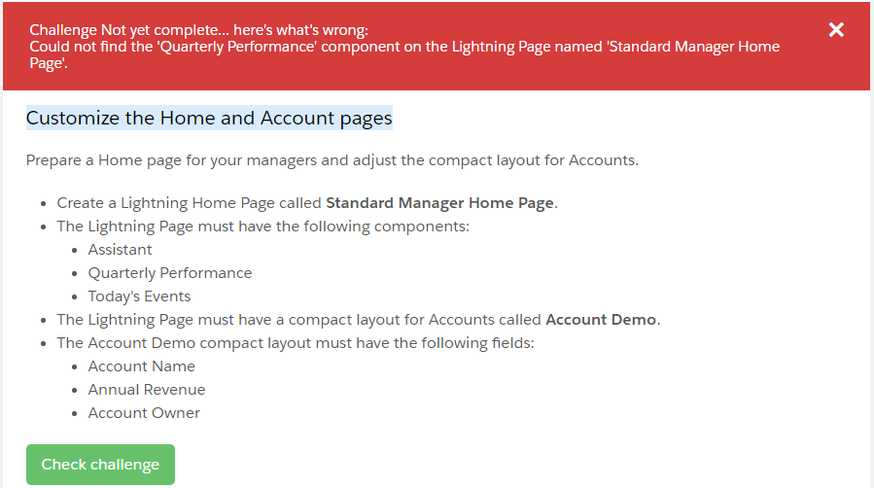
Task: Click the 'Annual Revenue' list item
Action: [147, 390]
